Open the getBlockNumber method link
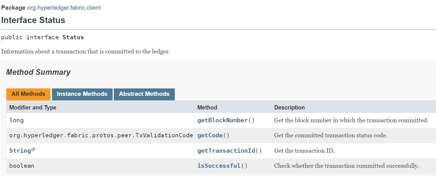The width and height of the screenshot is (436, 176). click(222, 120)
